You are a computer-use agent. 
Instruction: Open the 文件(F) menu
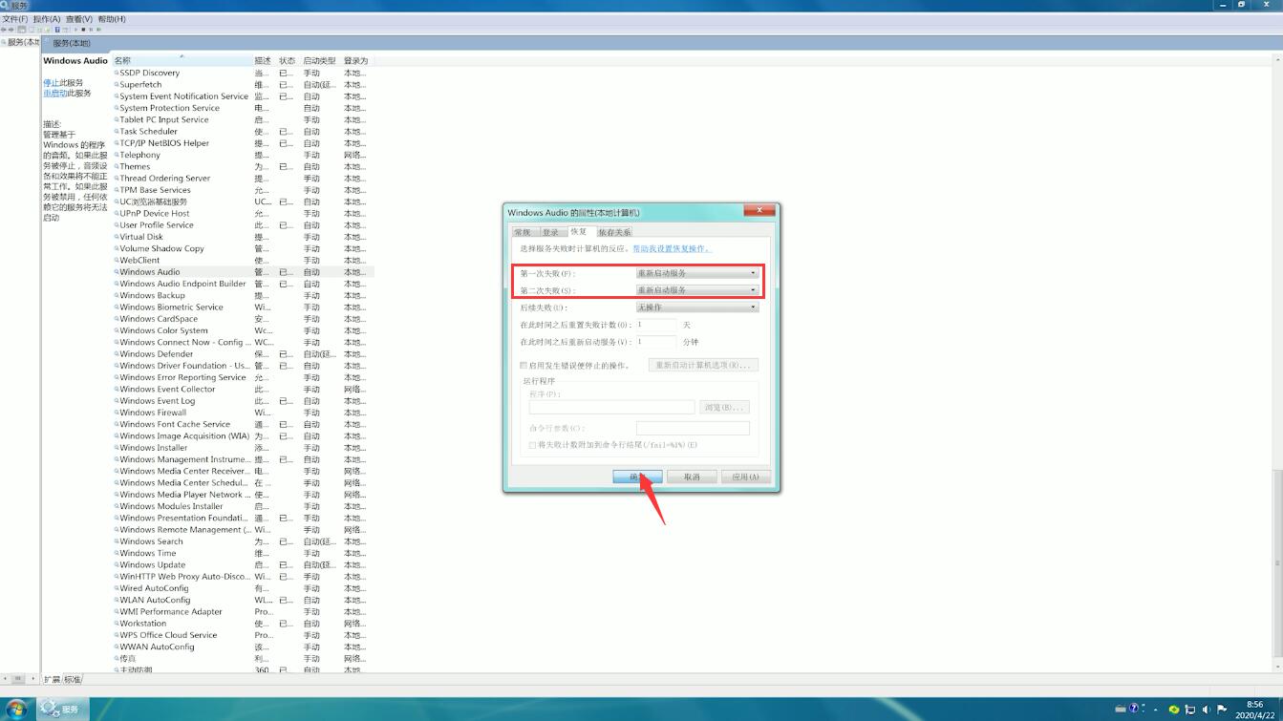pos(14,19)
